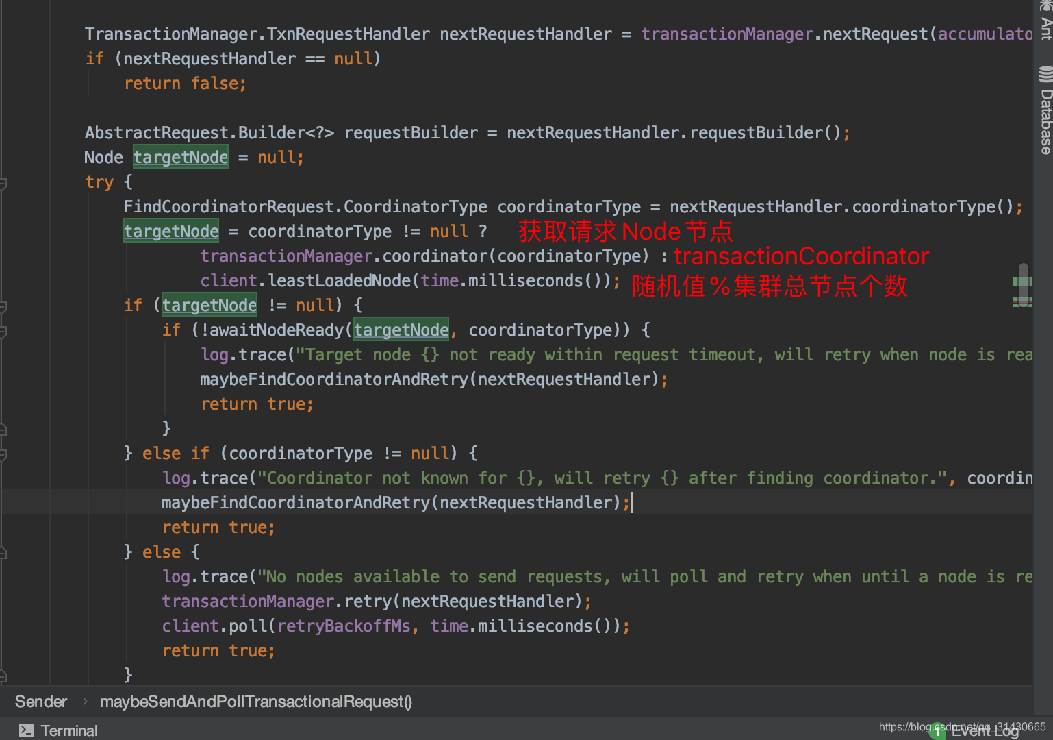Click the Terminal prompt icon
This screenshot has height=740, width=1053.
pos(27,730)
